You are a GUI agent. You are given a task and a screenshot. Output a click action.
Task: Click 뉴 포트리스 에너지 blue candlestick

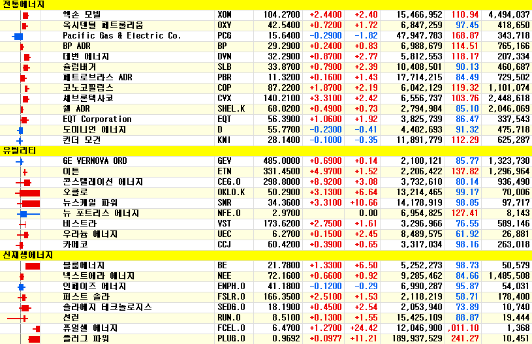point(28,214)
